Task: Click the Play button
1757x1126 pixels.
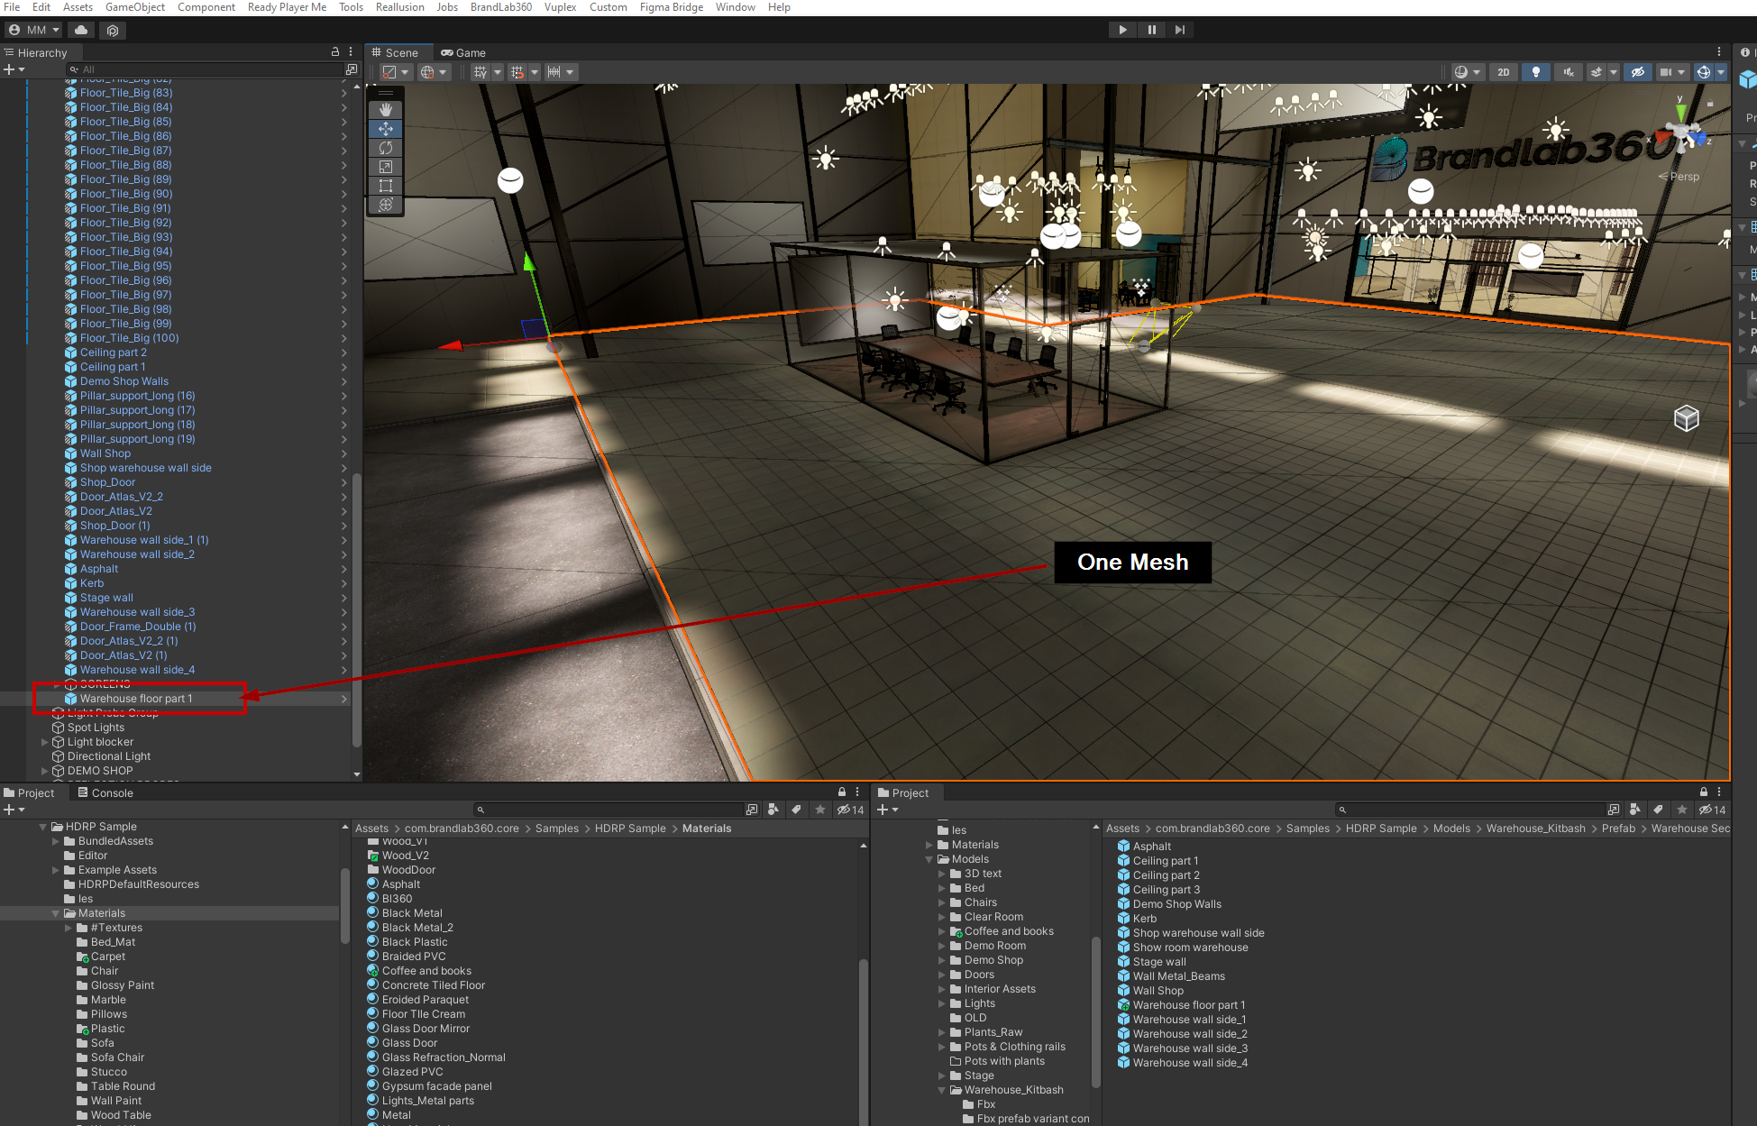Action: click(x=1122, y=30)
